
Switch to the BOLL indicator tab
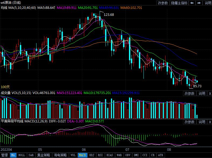point(21,155)
